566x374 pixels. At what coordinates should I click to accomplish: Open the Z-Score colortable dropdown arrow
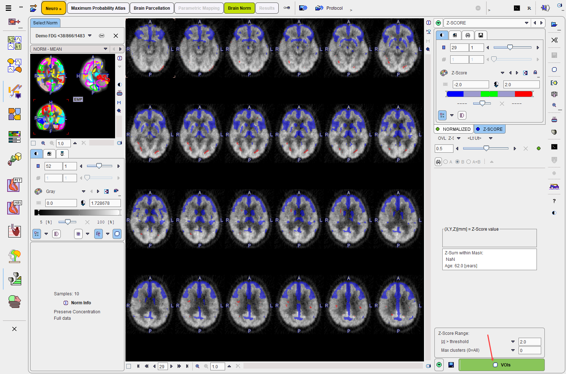(x=502, y=73)
